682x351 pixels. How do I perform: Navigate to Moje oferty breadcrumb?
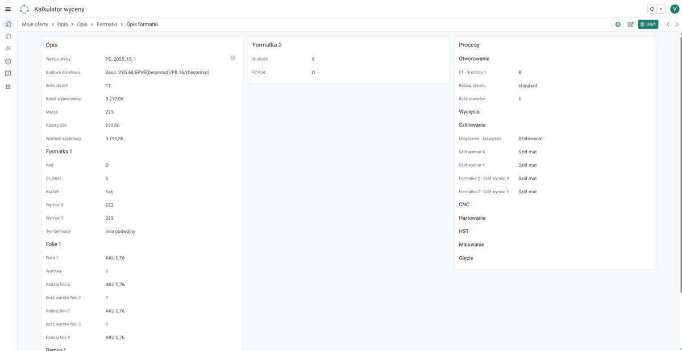coord(35,24)
